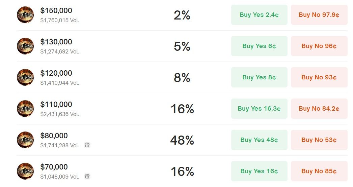Click the Bitcoin icon beside $70,000
Viewport: 353px width, 187px height.
point(25,171)
